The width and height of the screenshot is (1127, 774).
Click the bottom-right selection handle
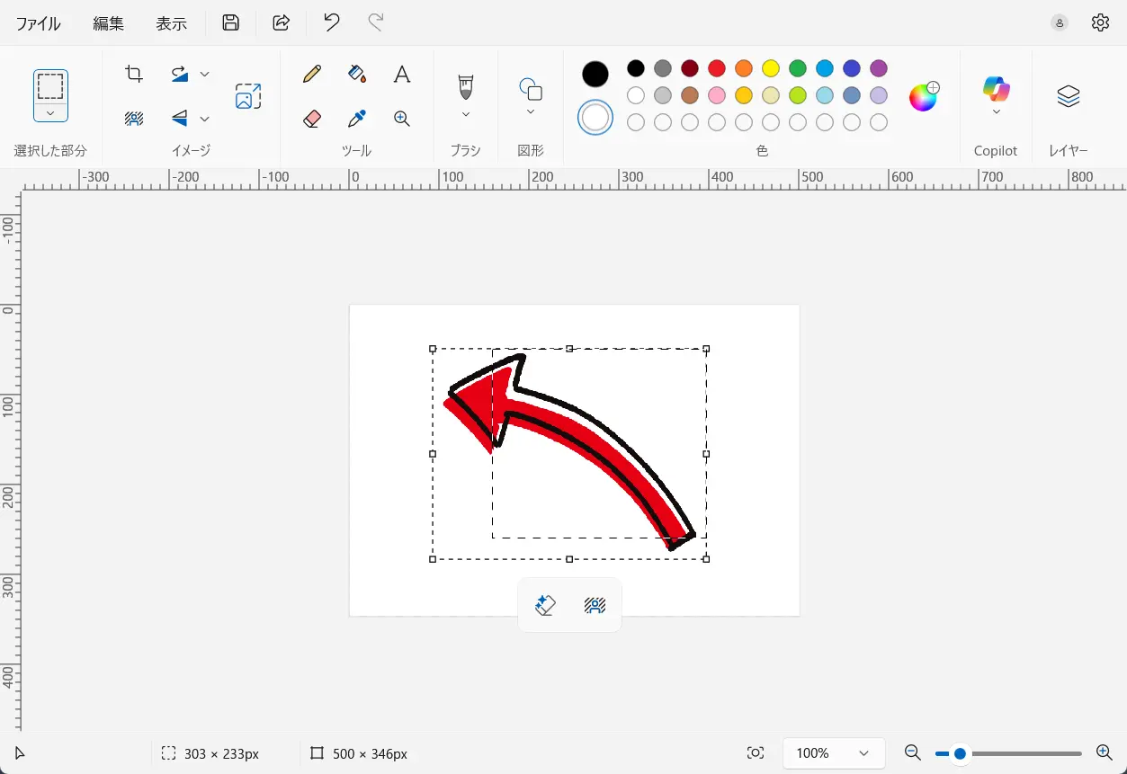click(x=706, y=559)
